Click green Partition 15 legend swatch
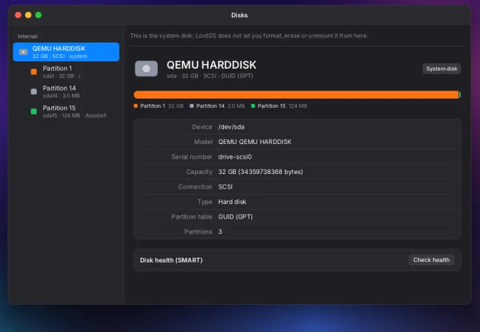480x332 pixels. [x=253, y=106]
